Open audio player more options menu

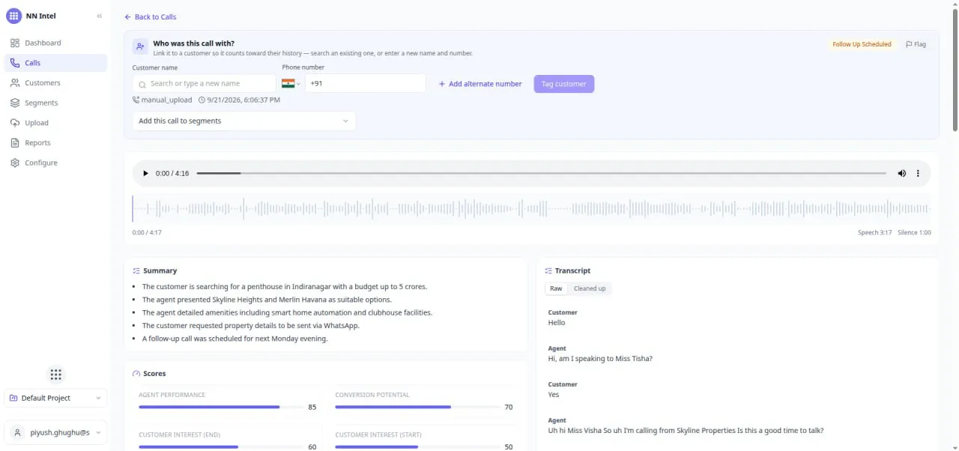click(x=918, y=173)
